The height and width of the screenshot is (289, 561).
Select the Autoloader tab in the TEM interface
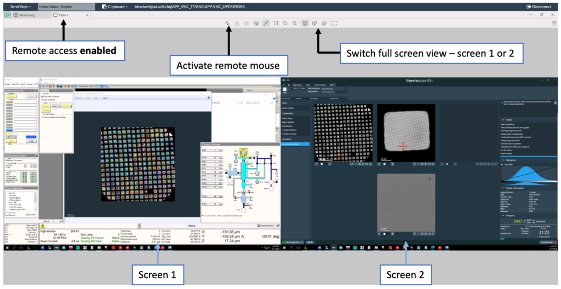tap(15, 84)
